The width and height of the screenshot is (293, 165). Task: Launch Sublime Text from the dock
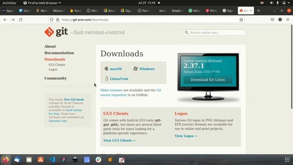coord(110,159)
